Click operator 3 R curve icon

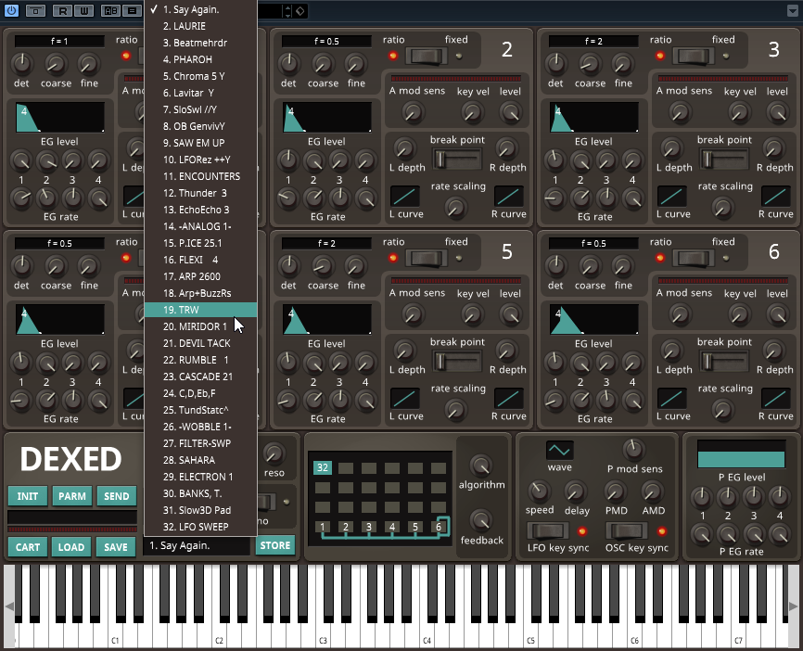pos(775,197)
